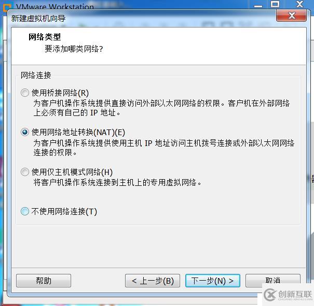Maximize the VMware Workstation window
The height and width of the screenshot is (306, 314).
click(275, 4)
